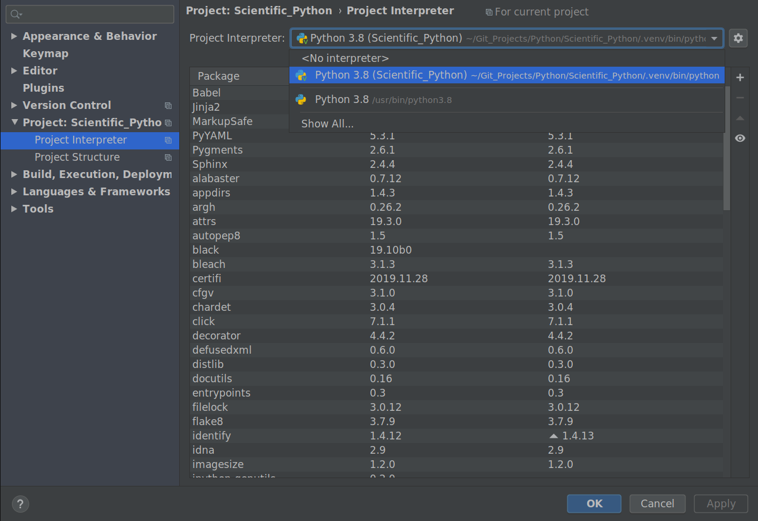Expand Appearance & Behavior section
The height and width of the screenshot is (521, 758).
tap(14, 36)
